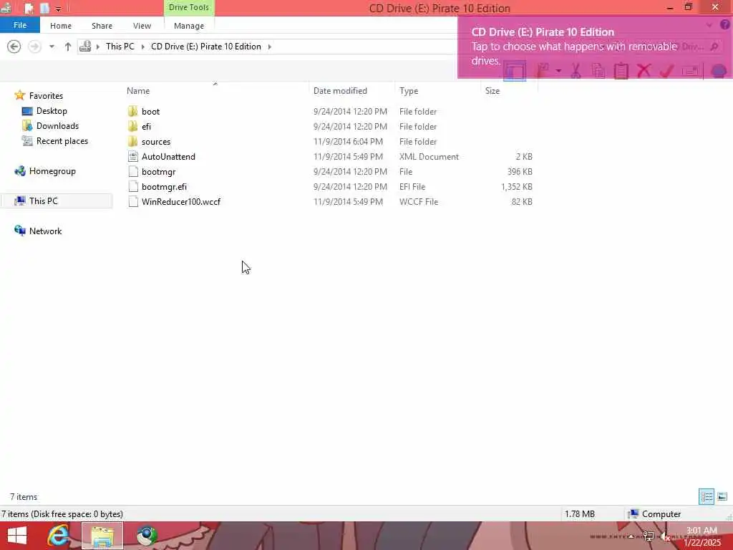The width and height of the screenshot is (733, 550).
Task: Open Homegroup in navigation pane
Action: (x=52, y=171)
